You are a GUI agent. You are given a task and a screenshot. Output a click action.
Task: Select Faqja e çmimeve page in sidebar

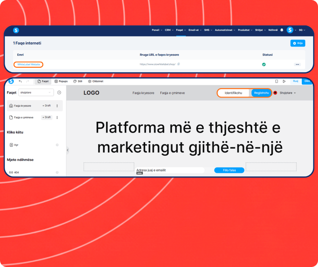[35, 118]
